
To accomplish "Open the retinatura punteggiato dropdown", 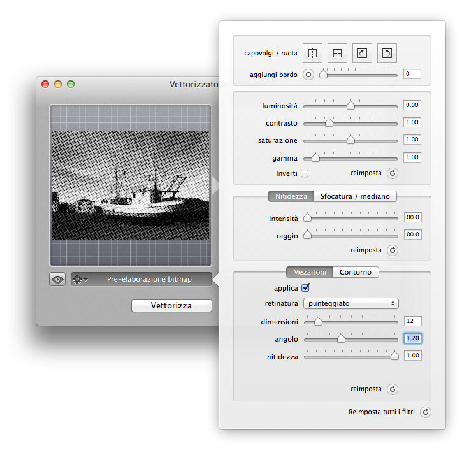I will 350,303.
